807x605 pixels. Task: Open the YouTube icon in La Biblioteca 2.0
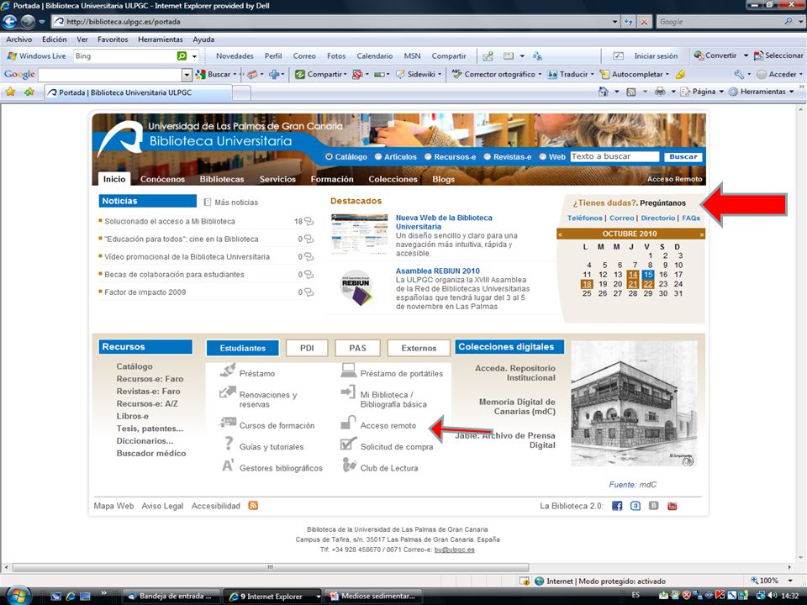click(x=672, y=506)
